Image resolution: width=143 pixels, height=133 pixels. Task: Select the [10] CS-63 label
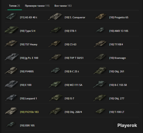click(x=70, y=45)
